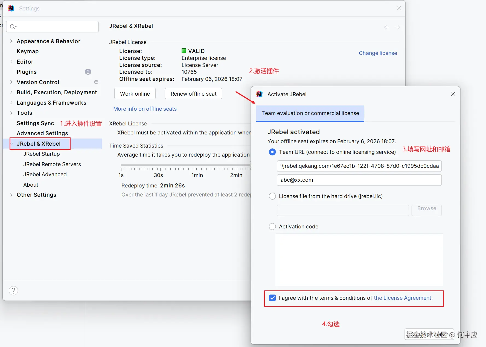The height and width of the screenshot is (347, 486).
Task: Click the Work online button
Action: [x=135, y=94]
